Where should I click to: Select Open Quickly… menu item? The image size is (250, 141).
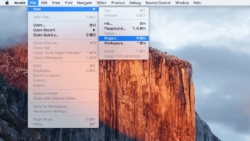[x=46, y=35]
